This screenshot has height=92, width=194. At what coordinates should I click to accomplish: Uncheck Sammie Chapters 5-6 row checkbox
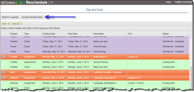pos(3,78)
